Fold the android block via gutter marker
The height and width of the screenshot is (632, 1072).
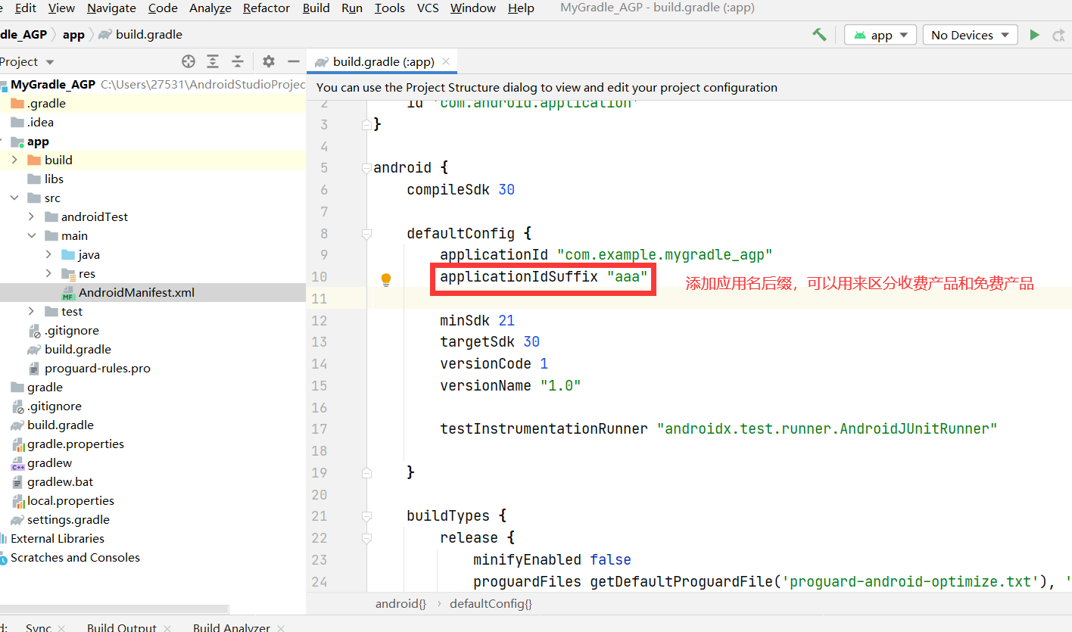click(367, 169)
